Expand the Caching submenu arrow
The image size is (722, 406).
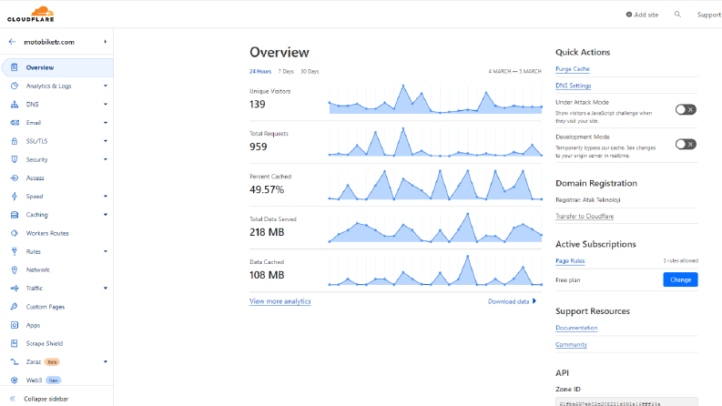pyautogui.click(x=106, y=215)
